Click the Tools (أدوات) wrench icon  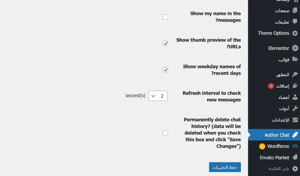(295, 109)
